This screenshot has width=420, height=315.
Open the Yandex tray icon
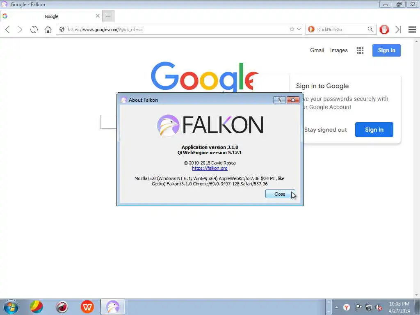coord(347,307)
